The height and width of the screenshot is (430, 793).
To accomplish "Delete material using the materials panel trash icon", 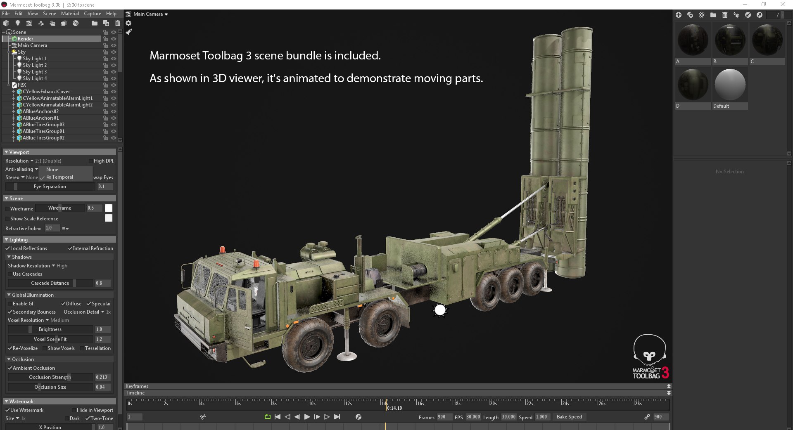I will [724, 15].
